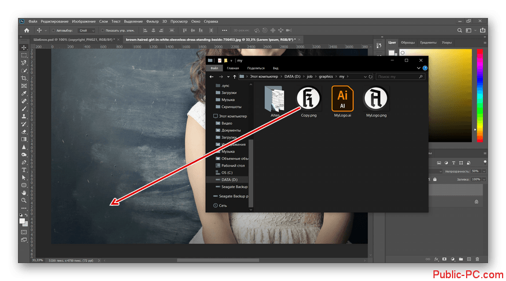Screen dimensions: 506x281
Task: Select the Horizontal Type tool
Action: coord(24,170)
